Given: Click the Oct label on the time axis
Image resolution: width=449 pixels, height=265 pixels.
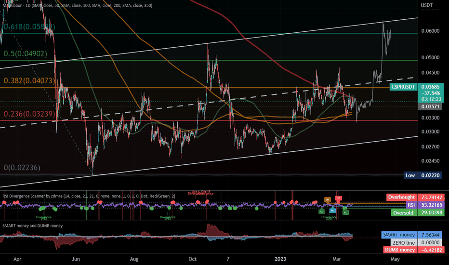Looking at the screenshot, I should (x=192, y=259).
